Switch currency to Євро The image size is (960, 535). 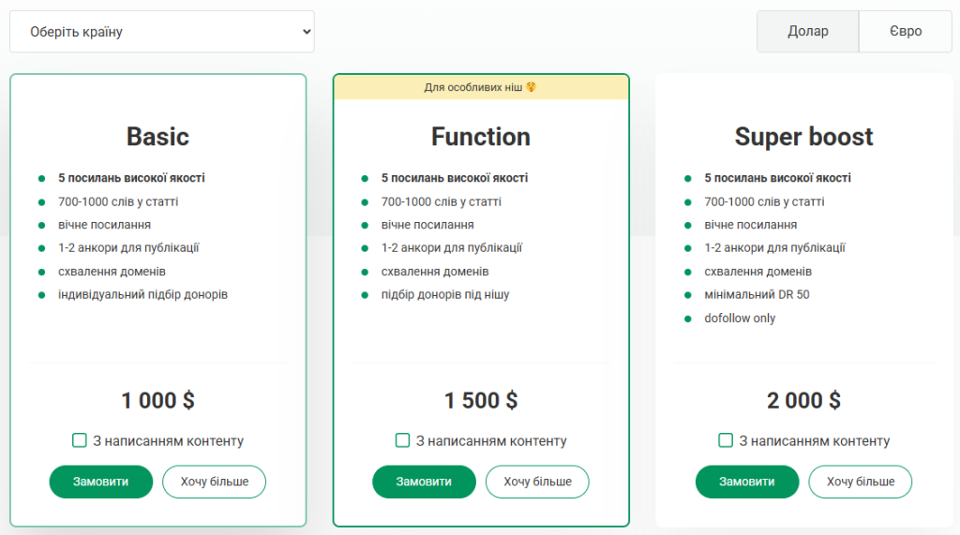click(906, 32)
